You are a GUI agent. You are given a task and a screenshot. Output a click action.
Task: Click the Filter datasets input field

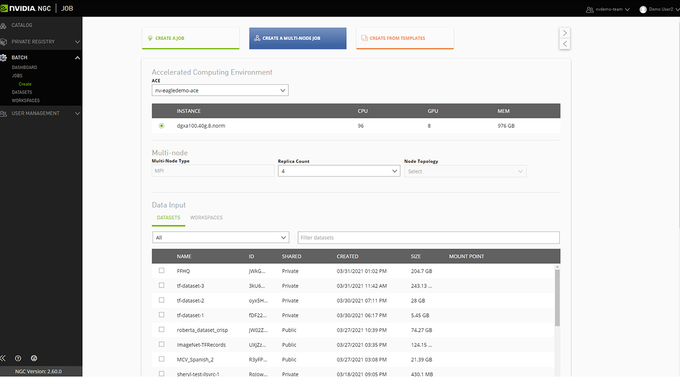[x=428, y=238]
